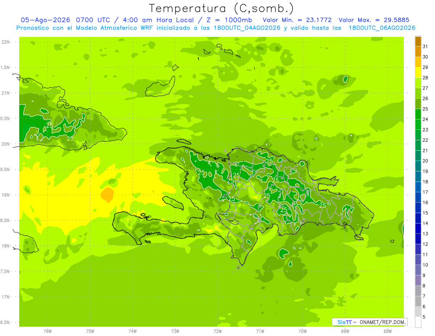
Task: Click the "Temperatura (C,somb.)" chart title
Action: 221,9
